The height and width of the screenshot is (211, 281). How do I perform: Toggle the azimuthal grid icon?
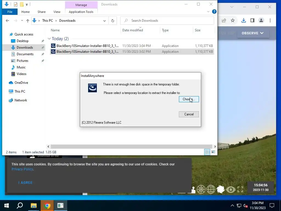point(201,189)
